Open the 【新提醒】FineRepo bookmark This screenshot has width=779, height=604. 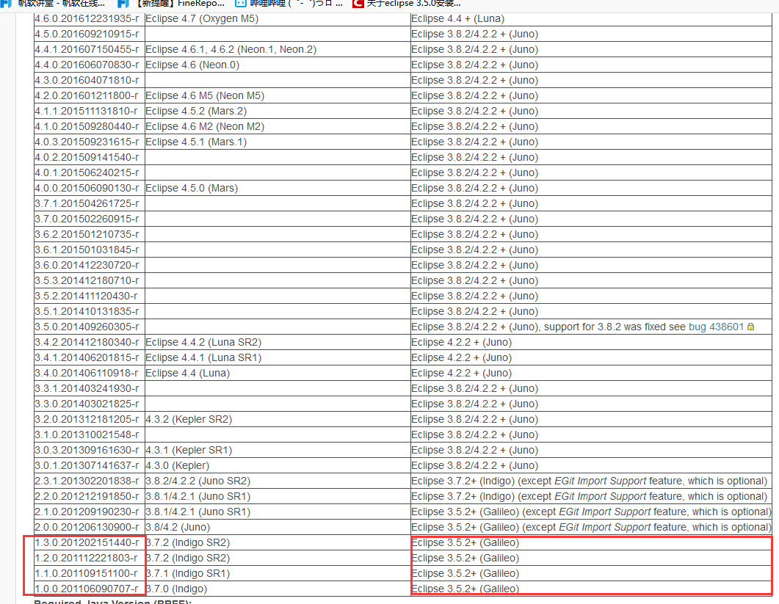click(x=171, y=4)
